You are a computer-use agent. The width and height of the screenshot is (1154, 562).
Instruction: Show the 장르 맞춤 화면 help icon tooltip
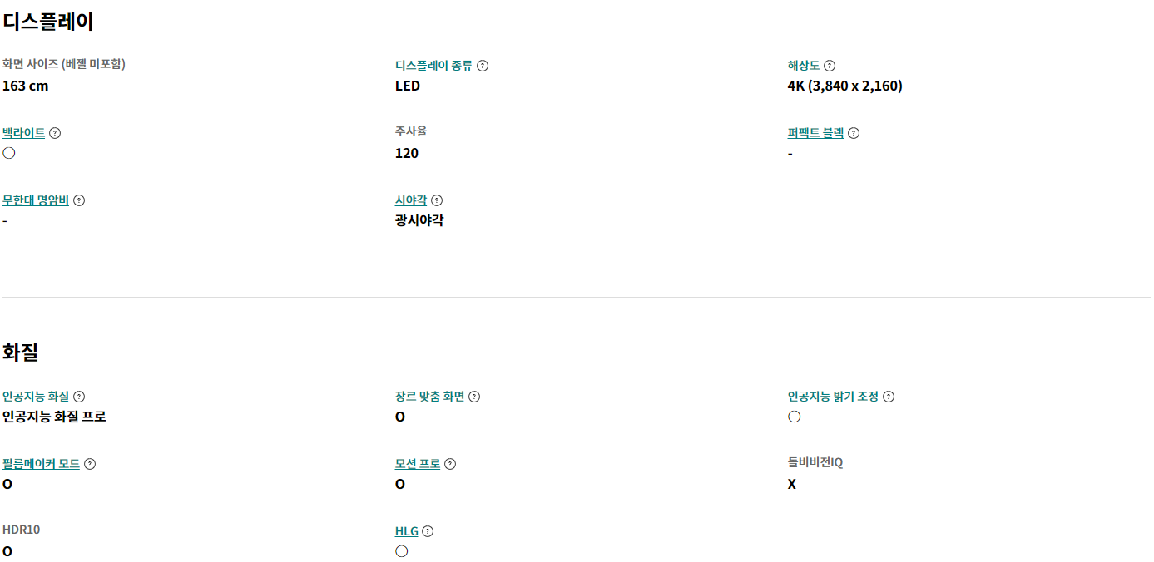[x=474, y=397]
